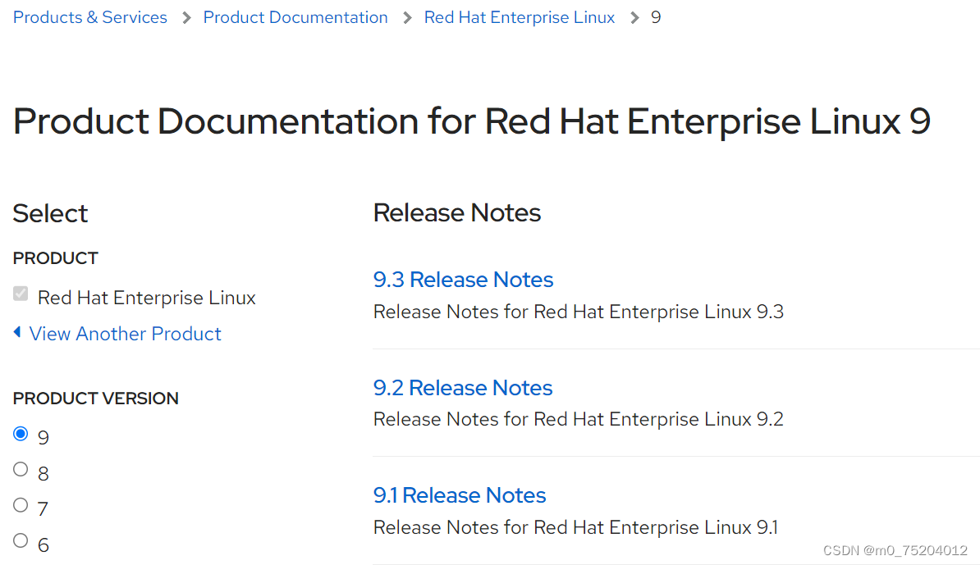The width and height of the screenshot is (980, 565).
Task: Open the Product Documentation breadcrumb link
Action: (x=295, y=16)
